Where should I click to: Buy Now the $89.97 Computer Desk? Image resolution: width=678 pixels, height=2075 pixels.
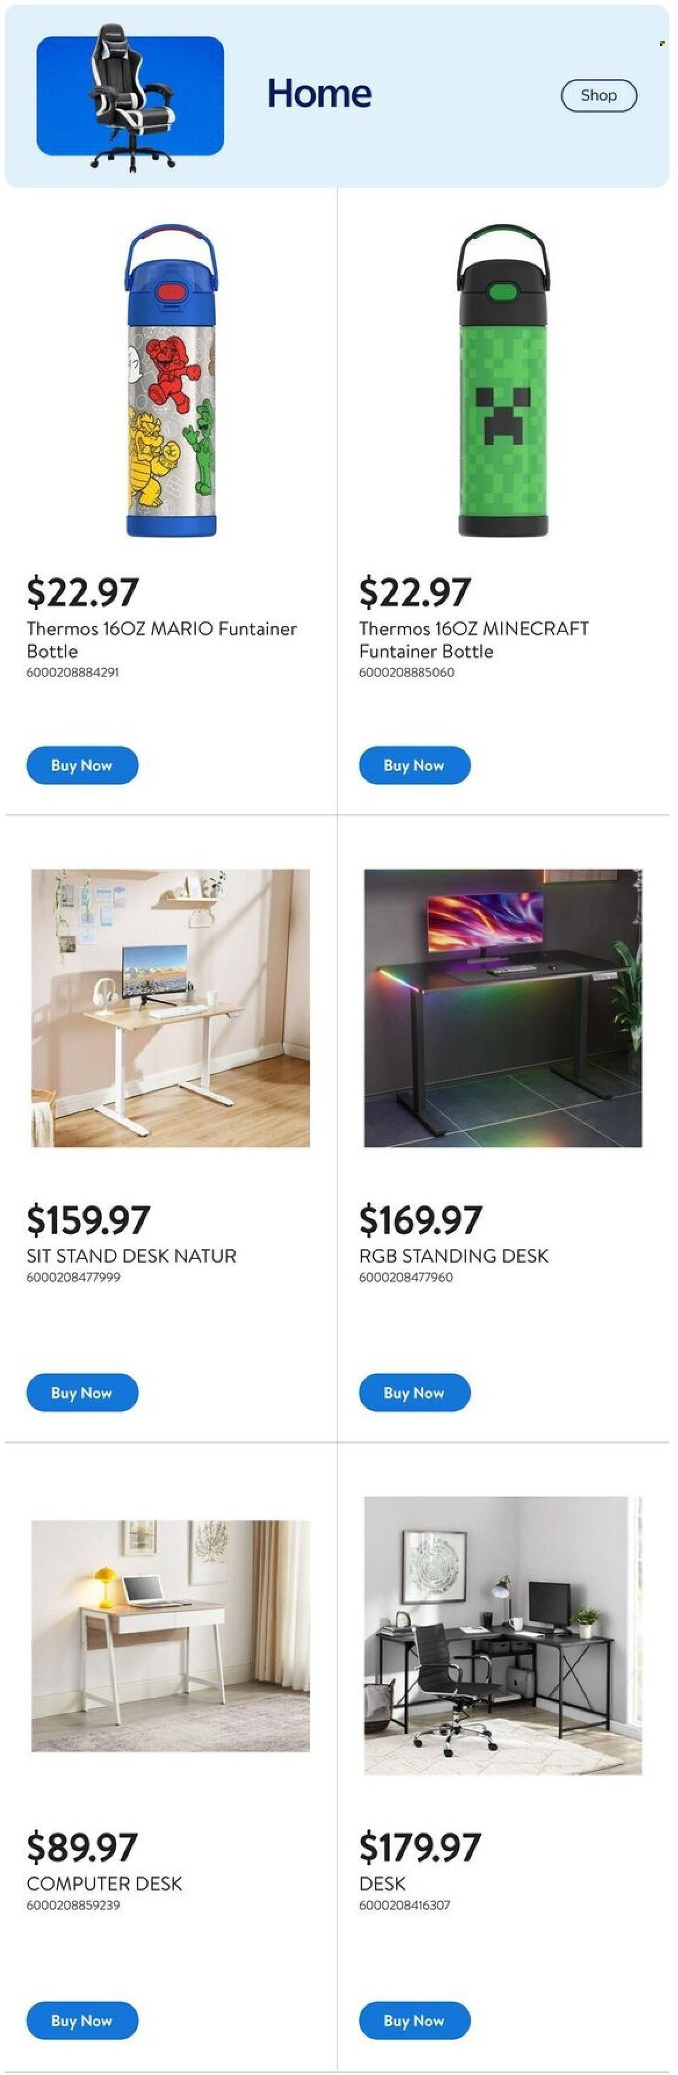tap(82, 2020)
